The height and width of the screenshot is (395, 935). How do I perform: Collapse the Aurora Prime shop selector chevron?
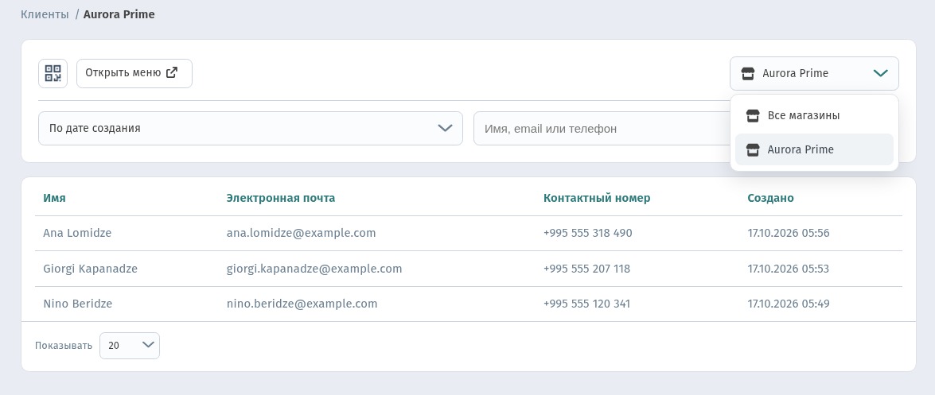point(880,73)
